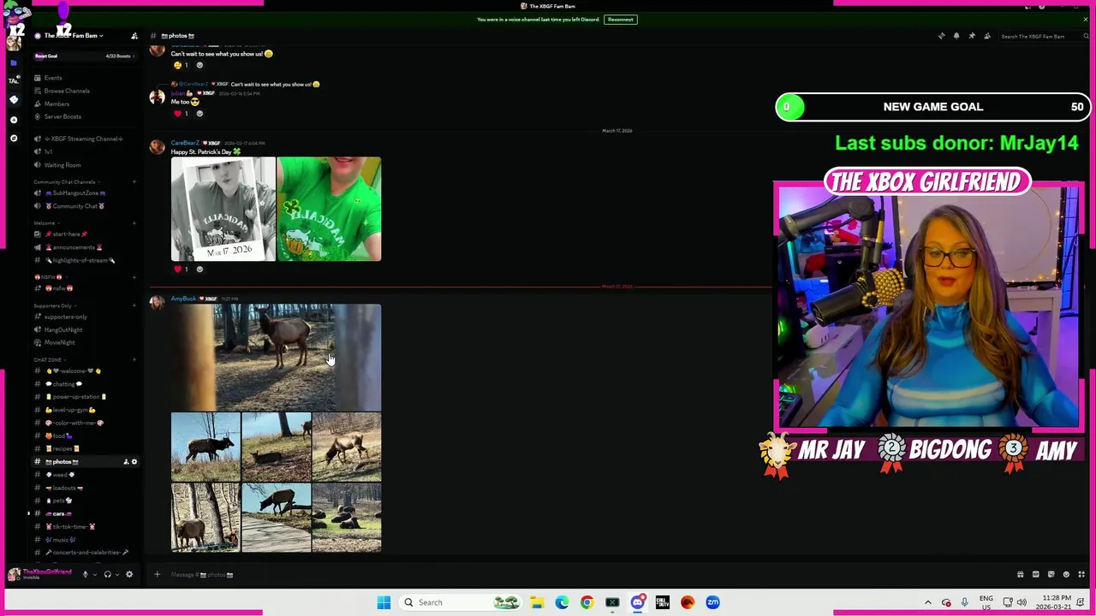1096x616 pixels.
Task: Show hidden system tray icons chevron
Action: point(927,602)
